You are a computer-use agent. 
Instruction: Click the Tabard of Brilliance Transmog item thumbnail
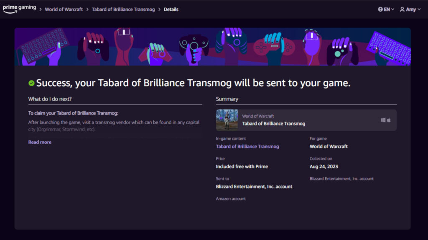(227, 120)
